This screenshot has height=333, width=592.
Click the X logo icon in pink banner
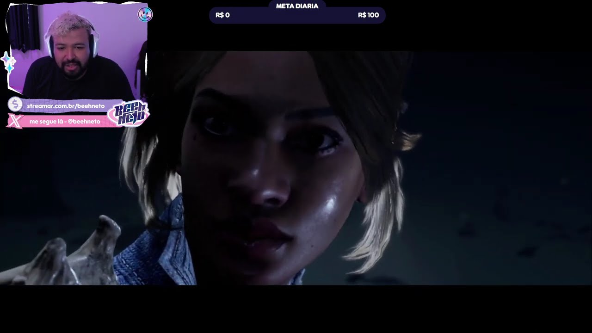point(15,121)
